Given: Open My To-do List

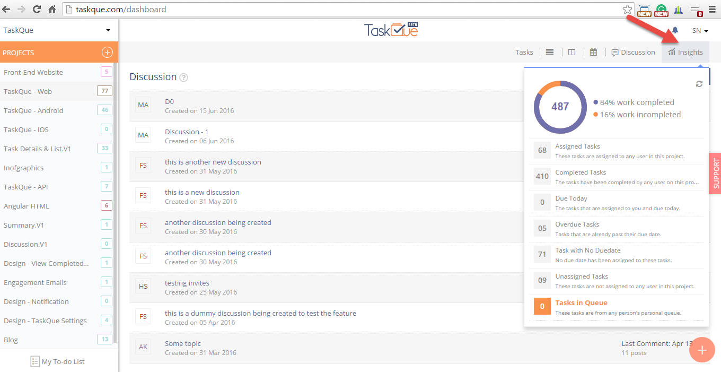Looking at the screenshot, I should (x=58, y=361).
